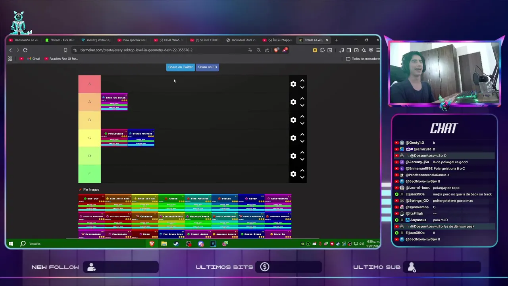508x286 pixels.
Task: Open settings gear for D tier row
Action: [293, 156]
